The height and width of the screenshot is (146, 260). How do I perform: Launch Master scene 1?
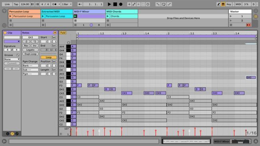tap(230, 16)
